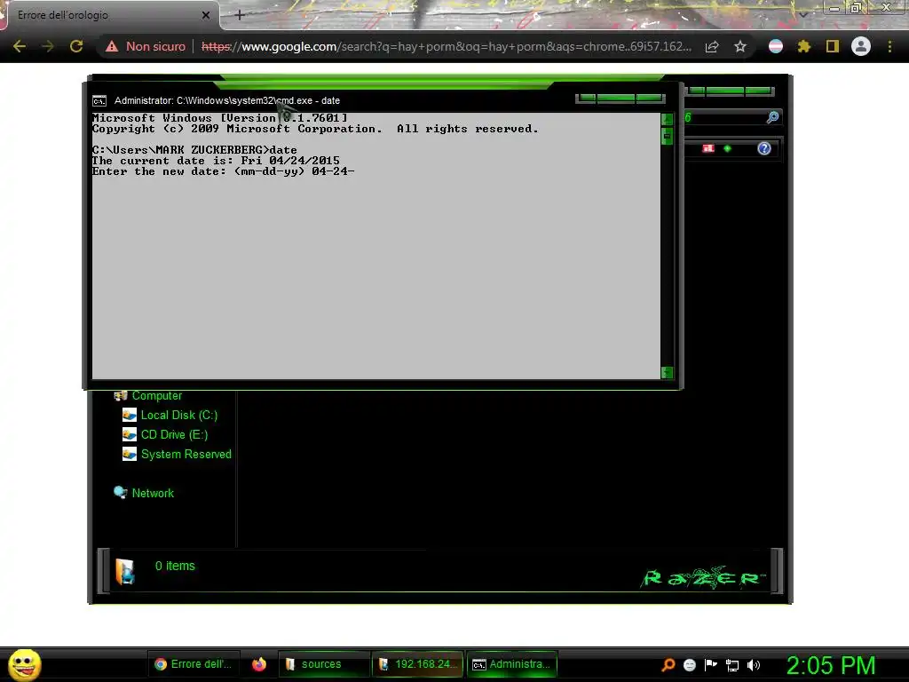Switch to the 192.168.24... taskbar window
This screenshot has width=909, height=682.
tap(417, 664)
